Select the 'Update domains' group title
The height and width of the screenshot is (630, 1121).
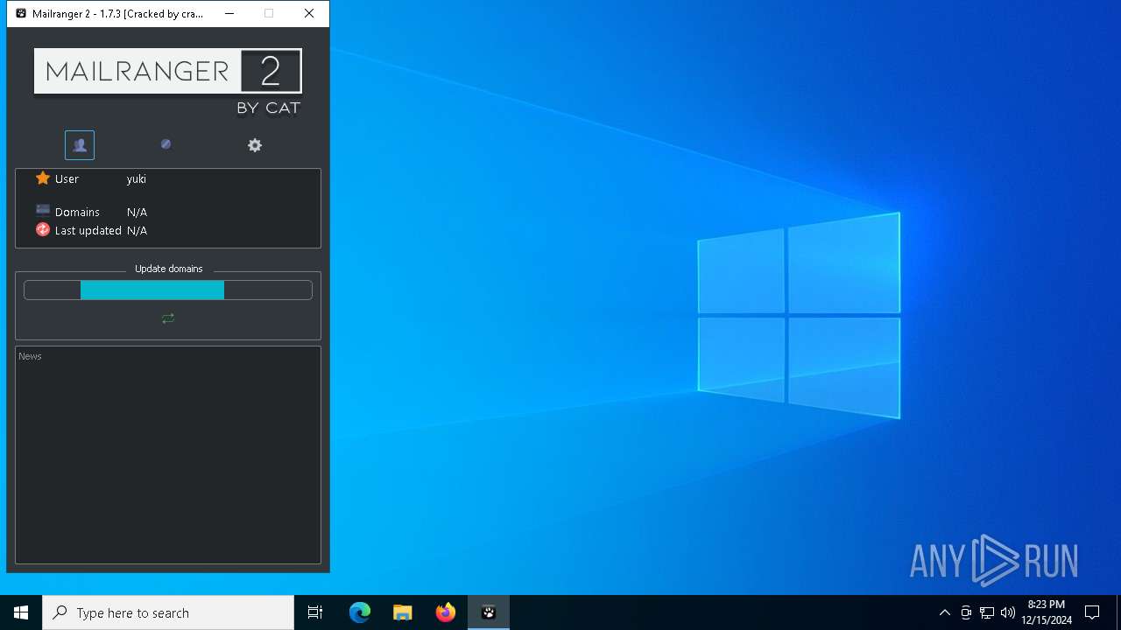click(169, 269)
